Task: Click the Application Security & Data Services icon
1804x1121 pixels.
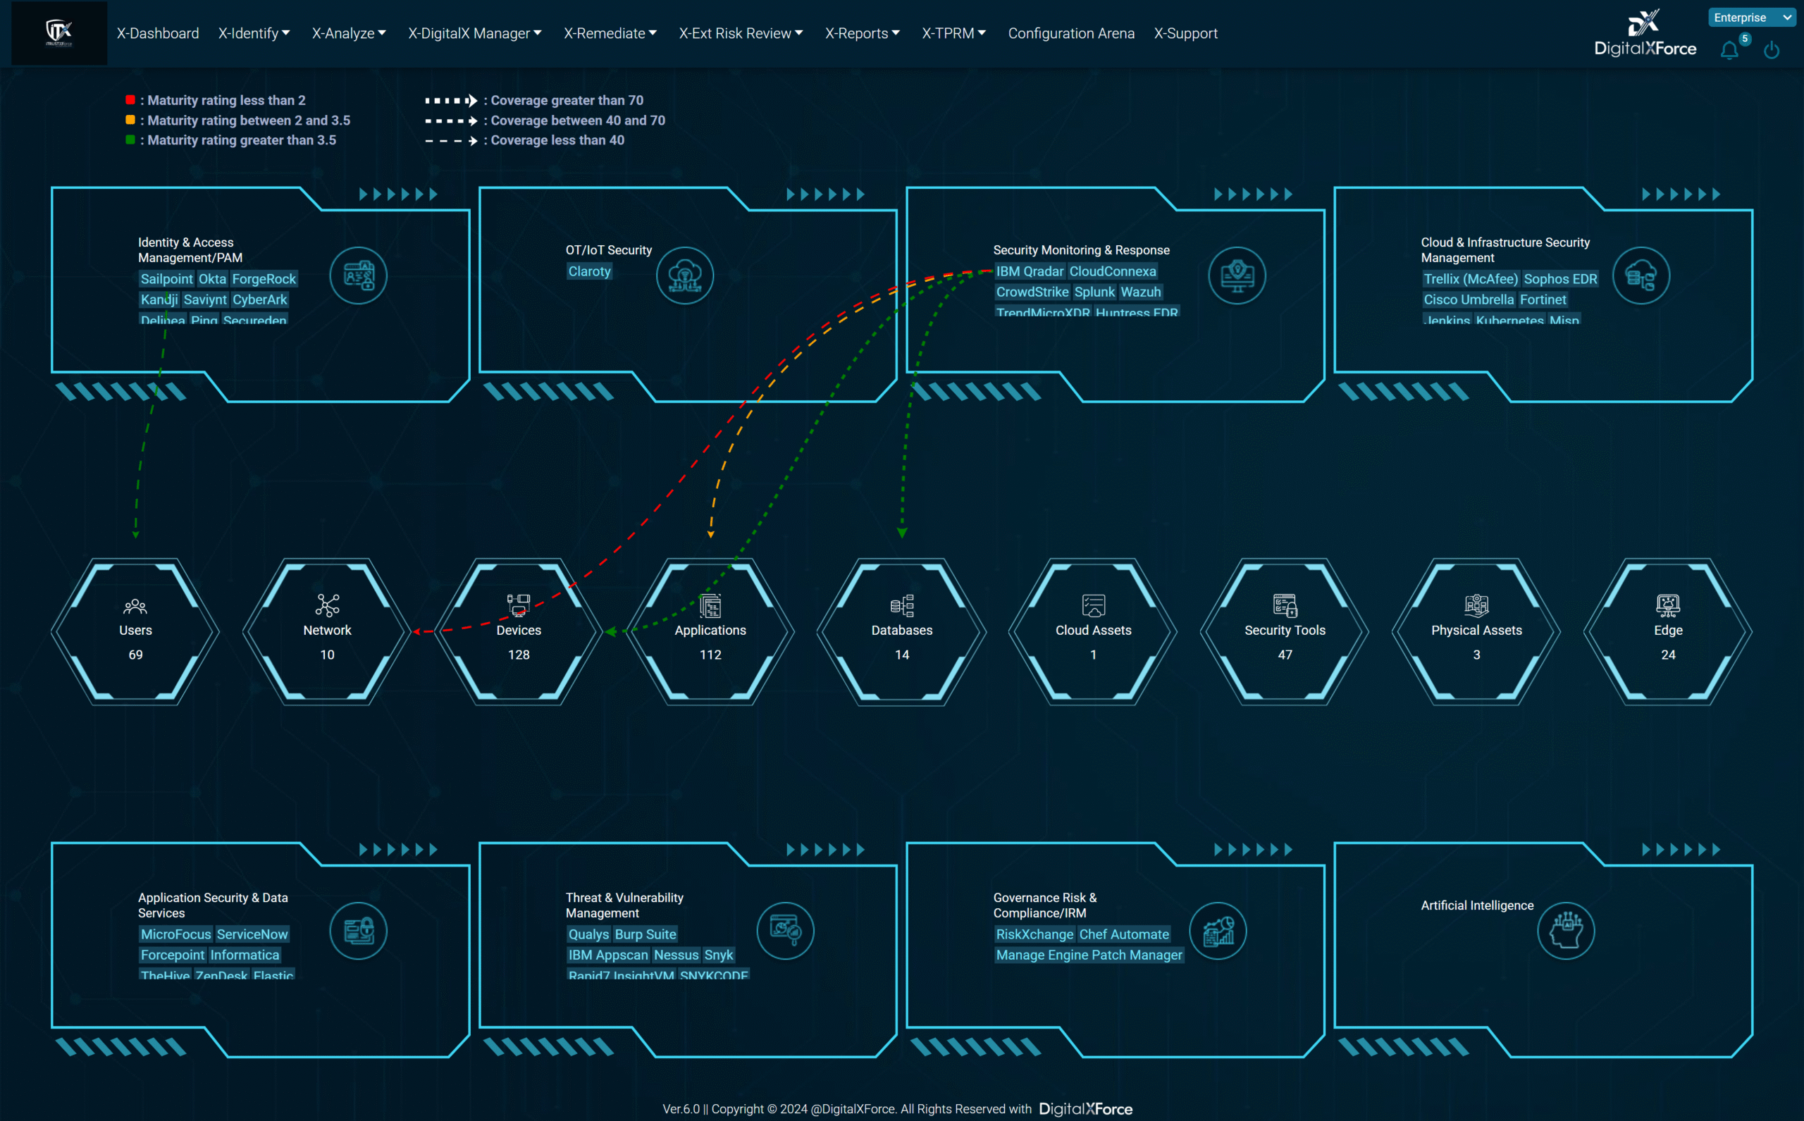Action: 359,931
